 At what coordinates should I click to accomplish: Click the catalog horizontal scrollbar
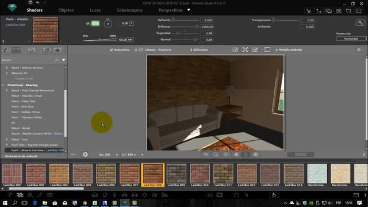coord(46,189)
